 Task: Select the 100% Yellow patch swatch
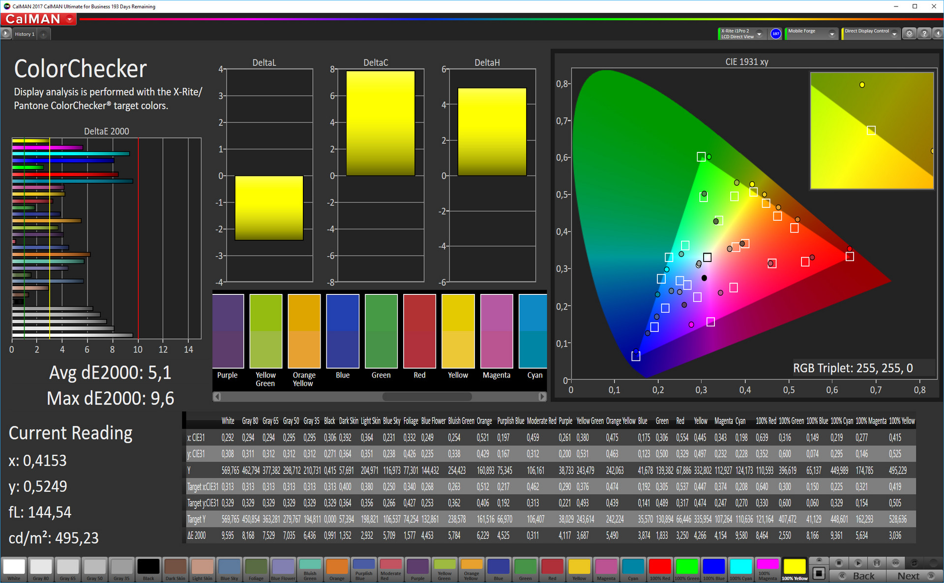[x=795, y=569]
